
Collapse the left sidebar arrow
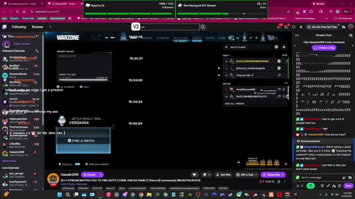(x=37, y=36)
